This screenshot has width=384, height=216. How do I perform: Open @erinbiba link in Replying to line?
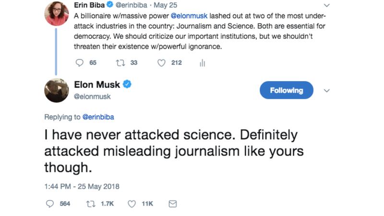pyautogui.click(x=98, y=117)
